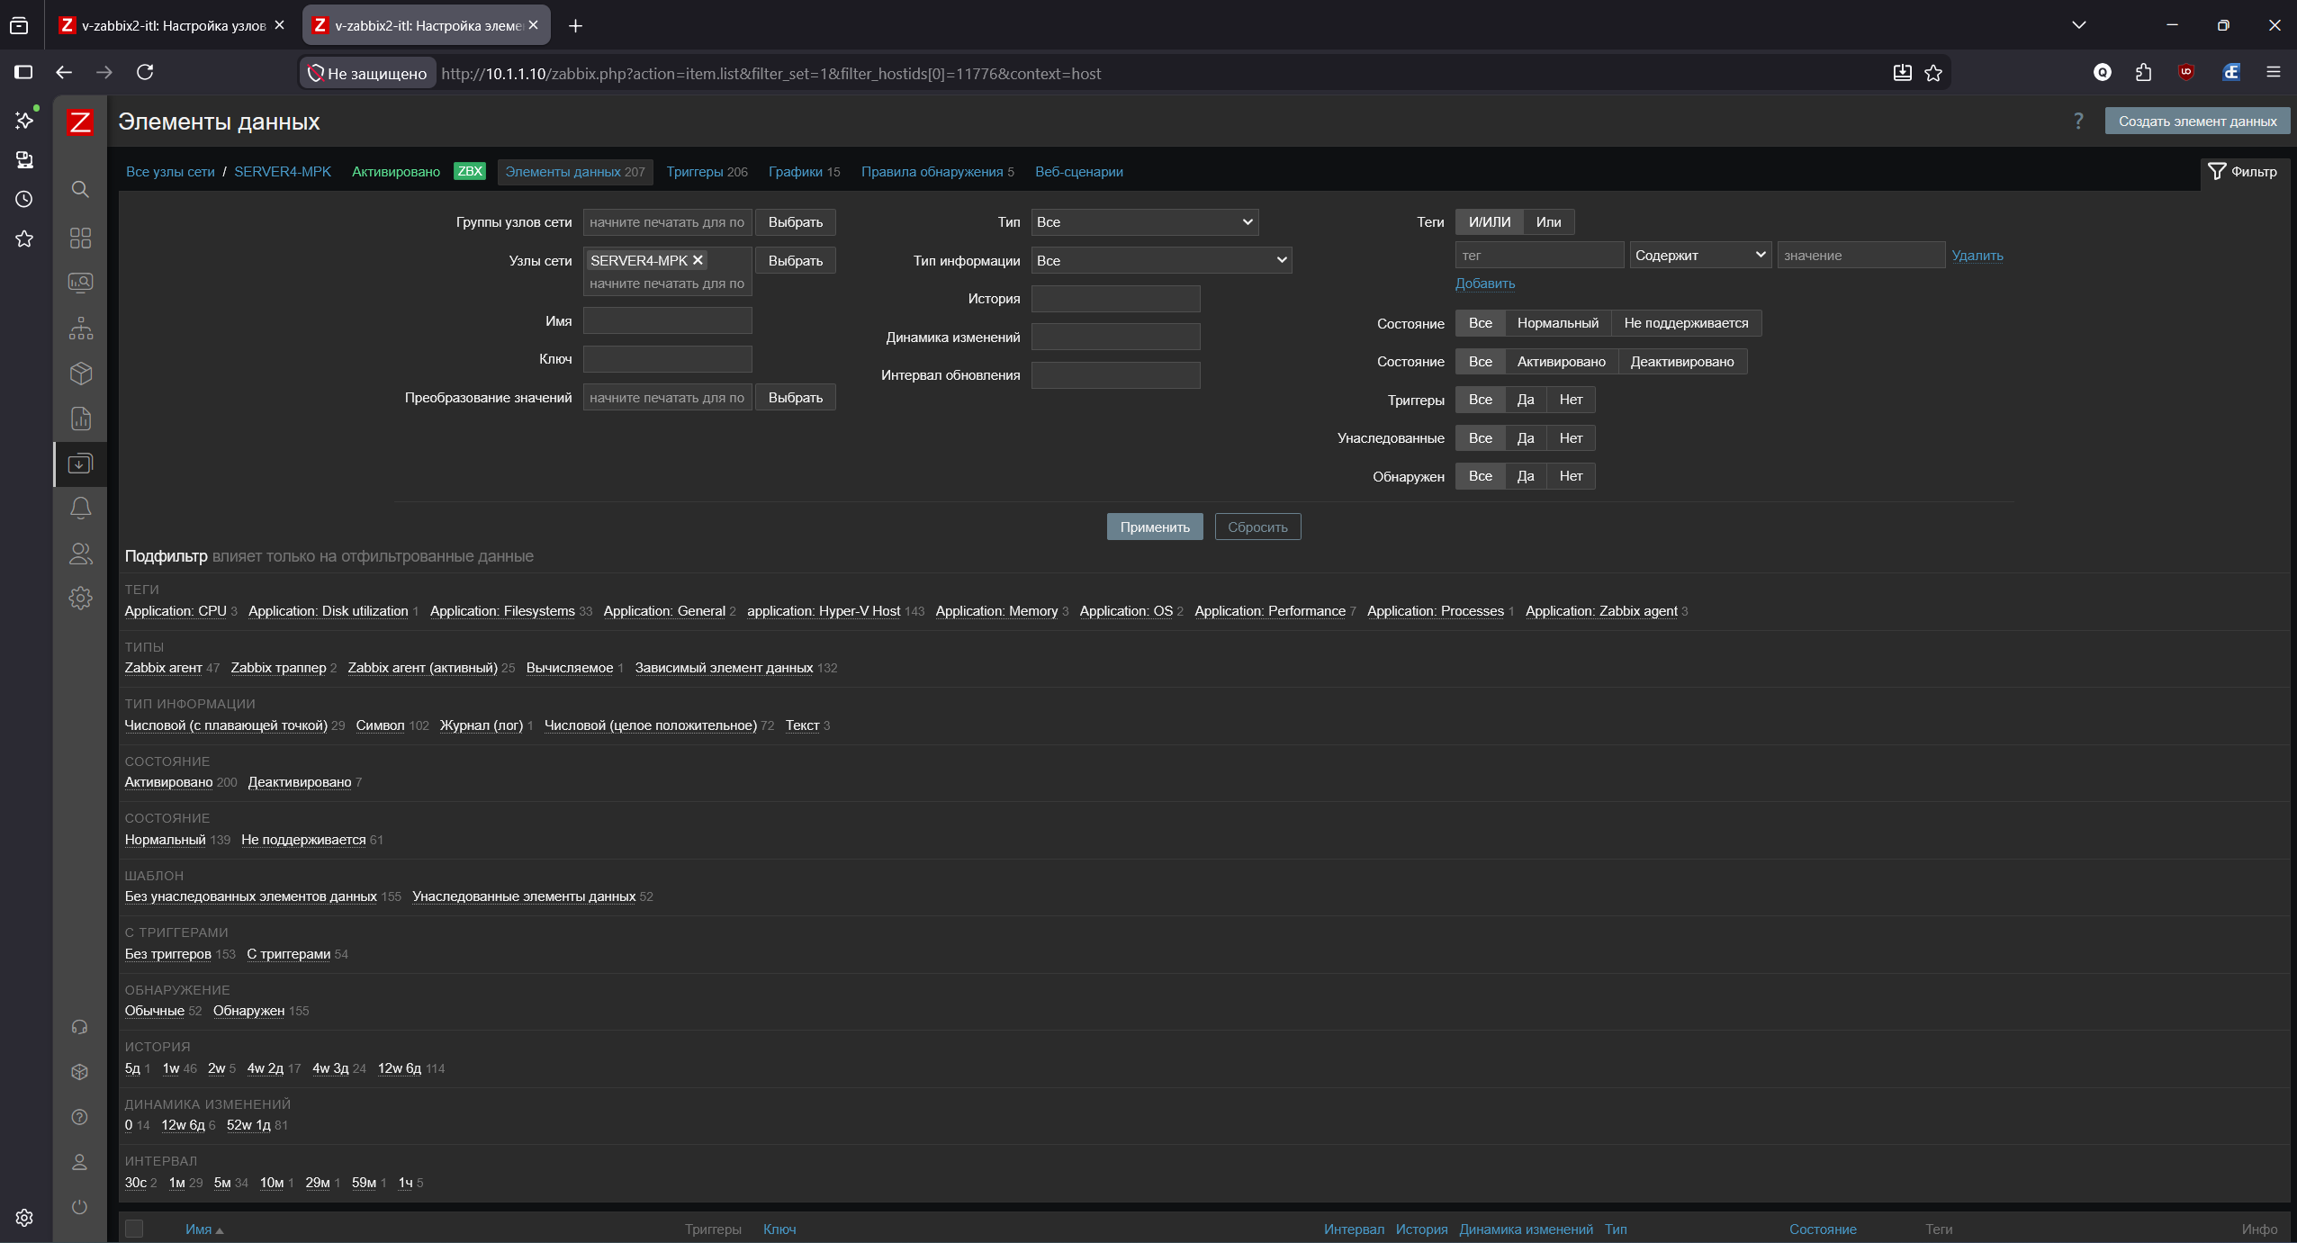Open the Users section icon
The width and height of the screenshot is (2297, 1243).
pos(80,554)
